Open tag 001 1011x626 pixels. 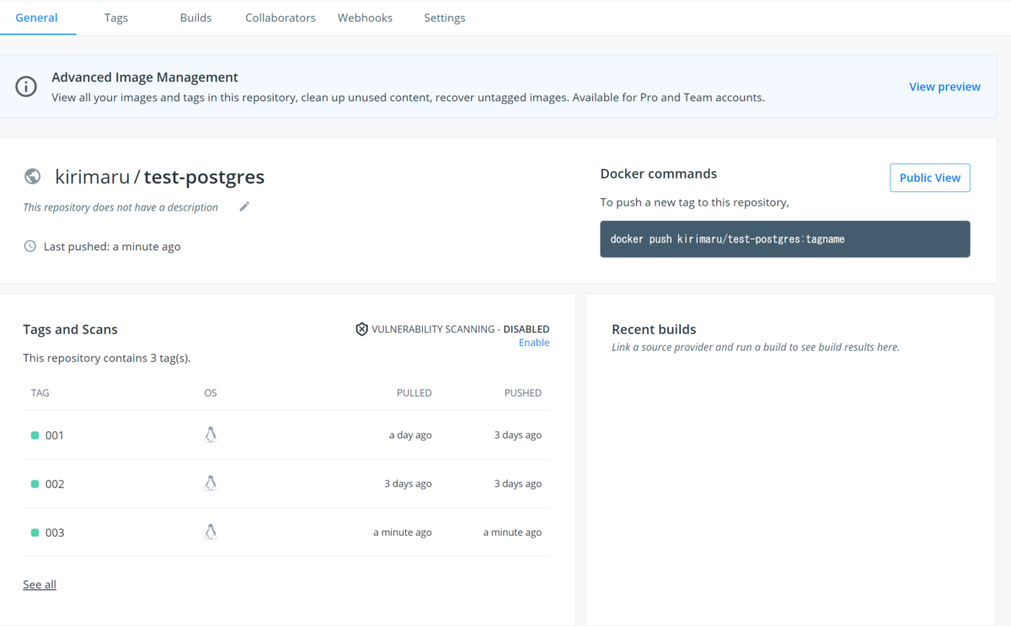55,436
